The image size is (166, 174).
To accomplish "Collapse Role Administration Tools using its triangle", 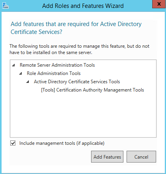I will click(x=21, y=73).
